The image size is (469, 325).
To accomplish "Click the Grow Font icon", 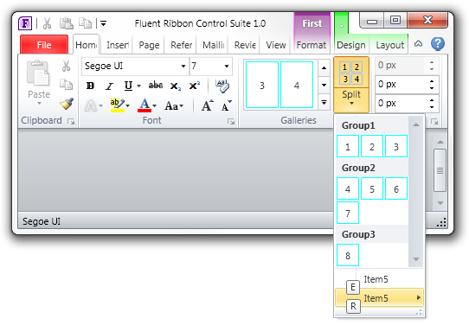I will 208,105.
